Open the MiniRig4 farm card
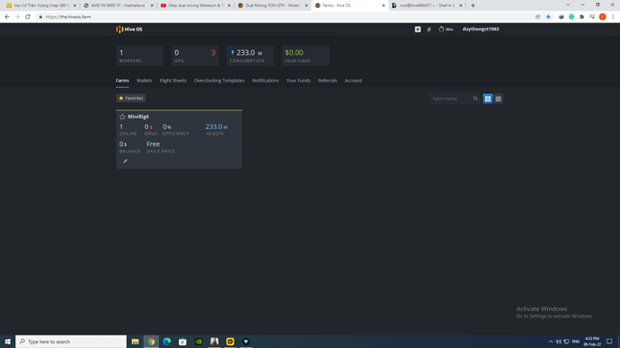This screenshot has width=620, height=348. [179, 139]
